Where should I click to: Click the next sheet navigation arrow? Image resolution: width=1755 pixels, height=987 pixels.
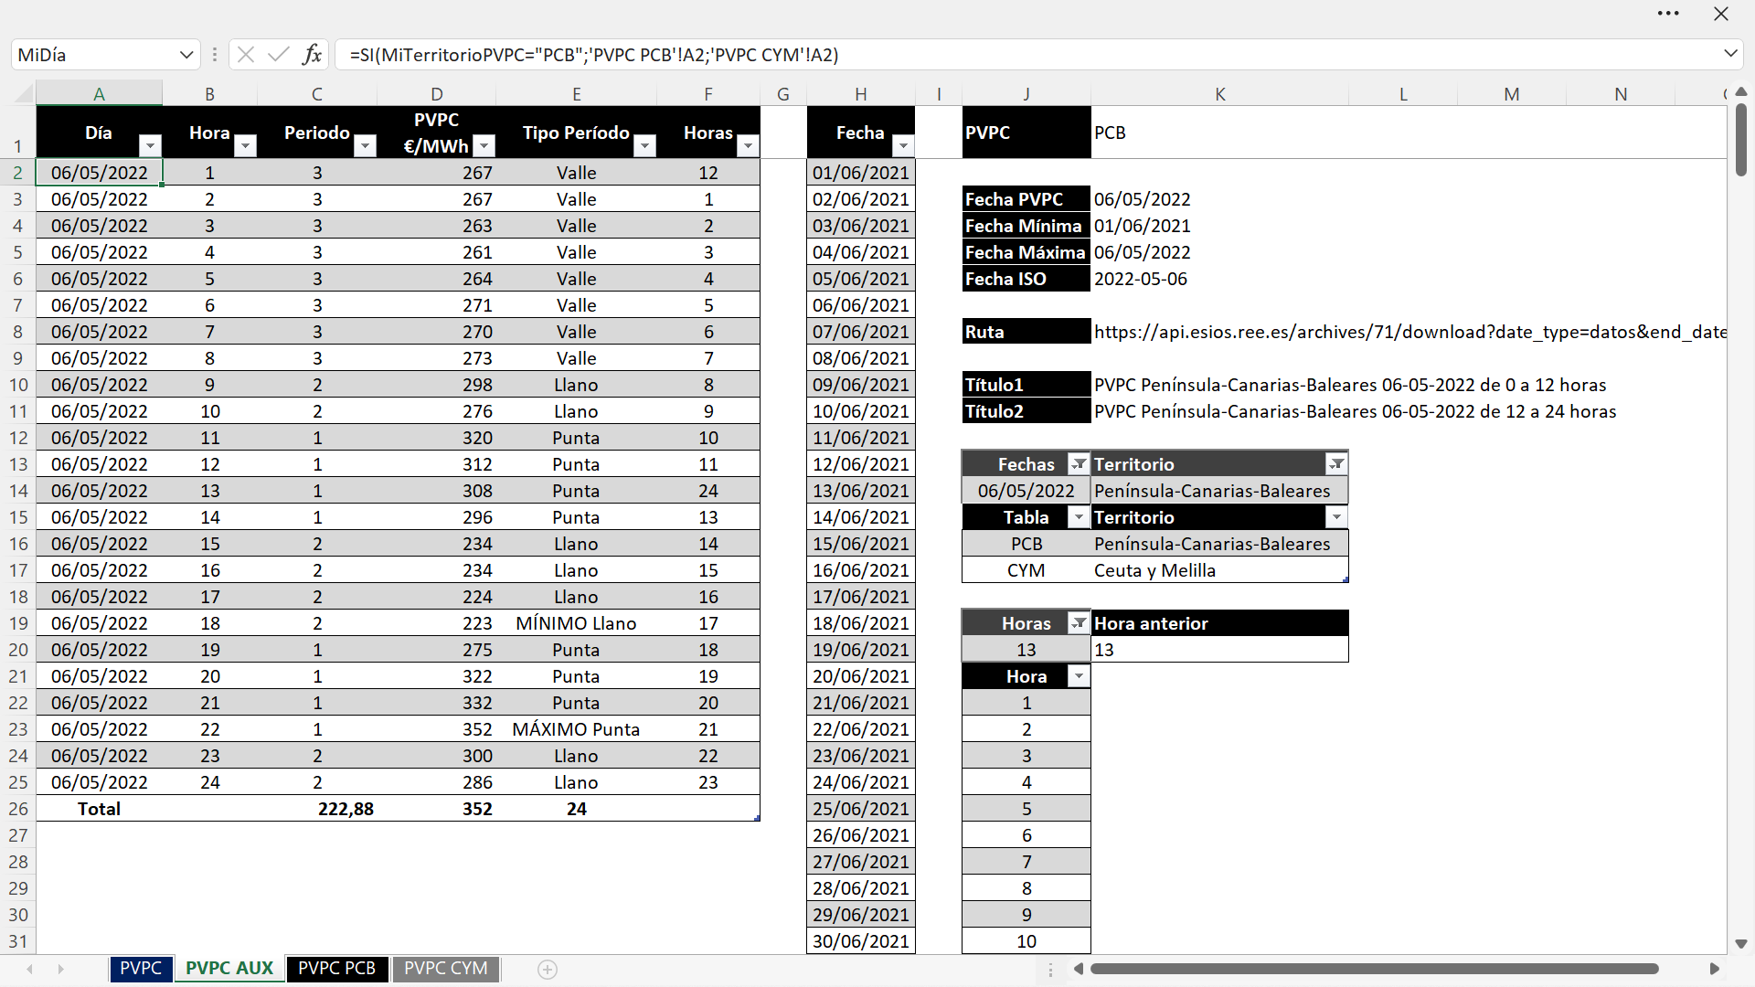coord(61,969)
